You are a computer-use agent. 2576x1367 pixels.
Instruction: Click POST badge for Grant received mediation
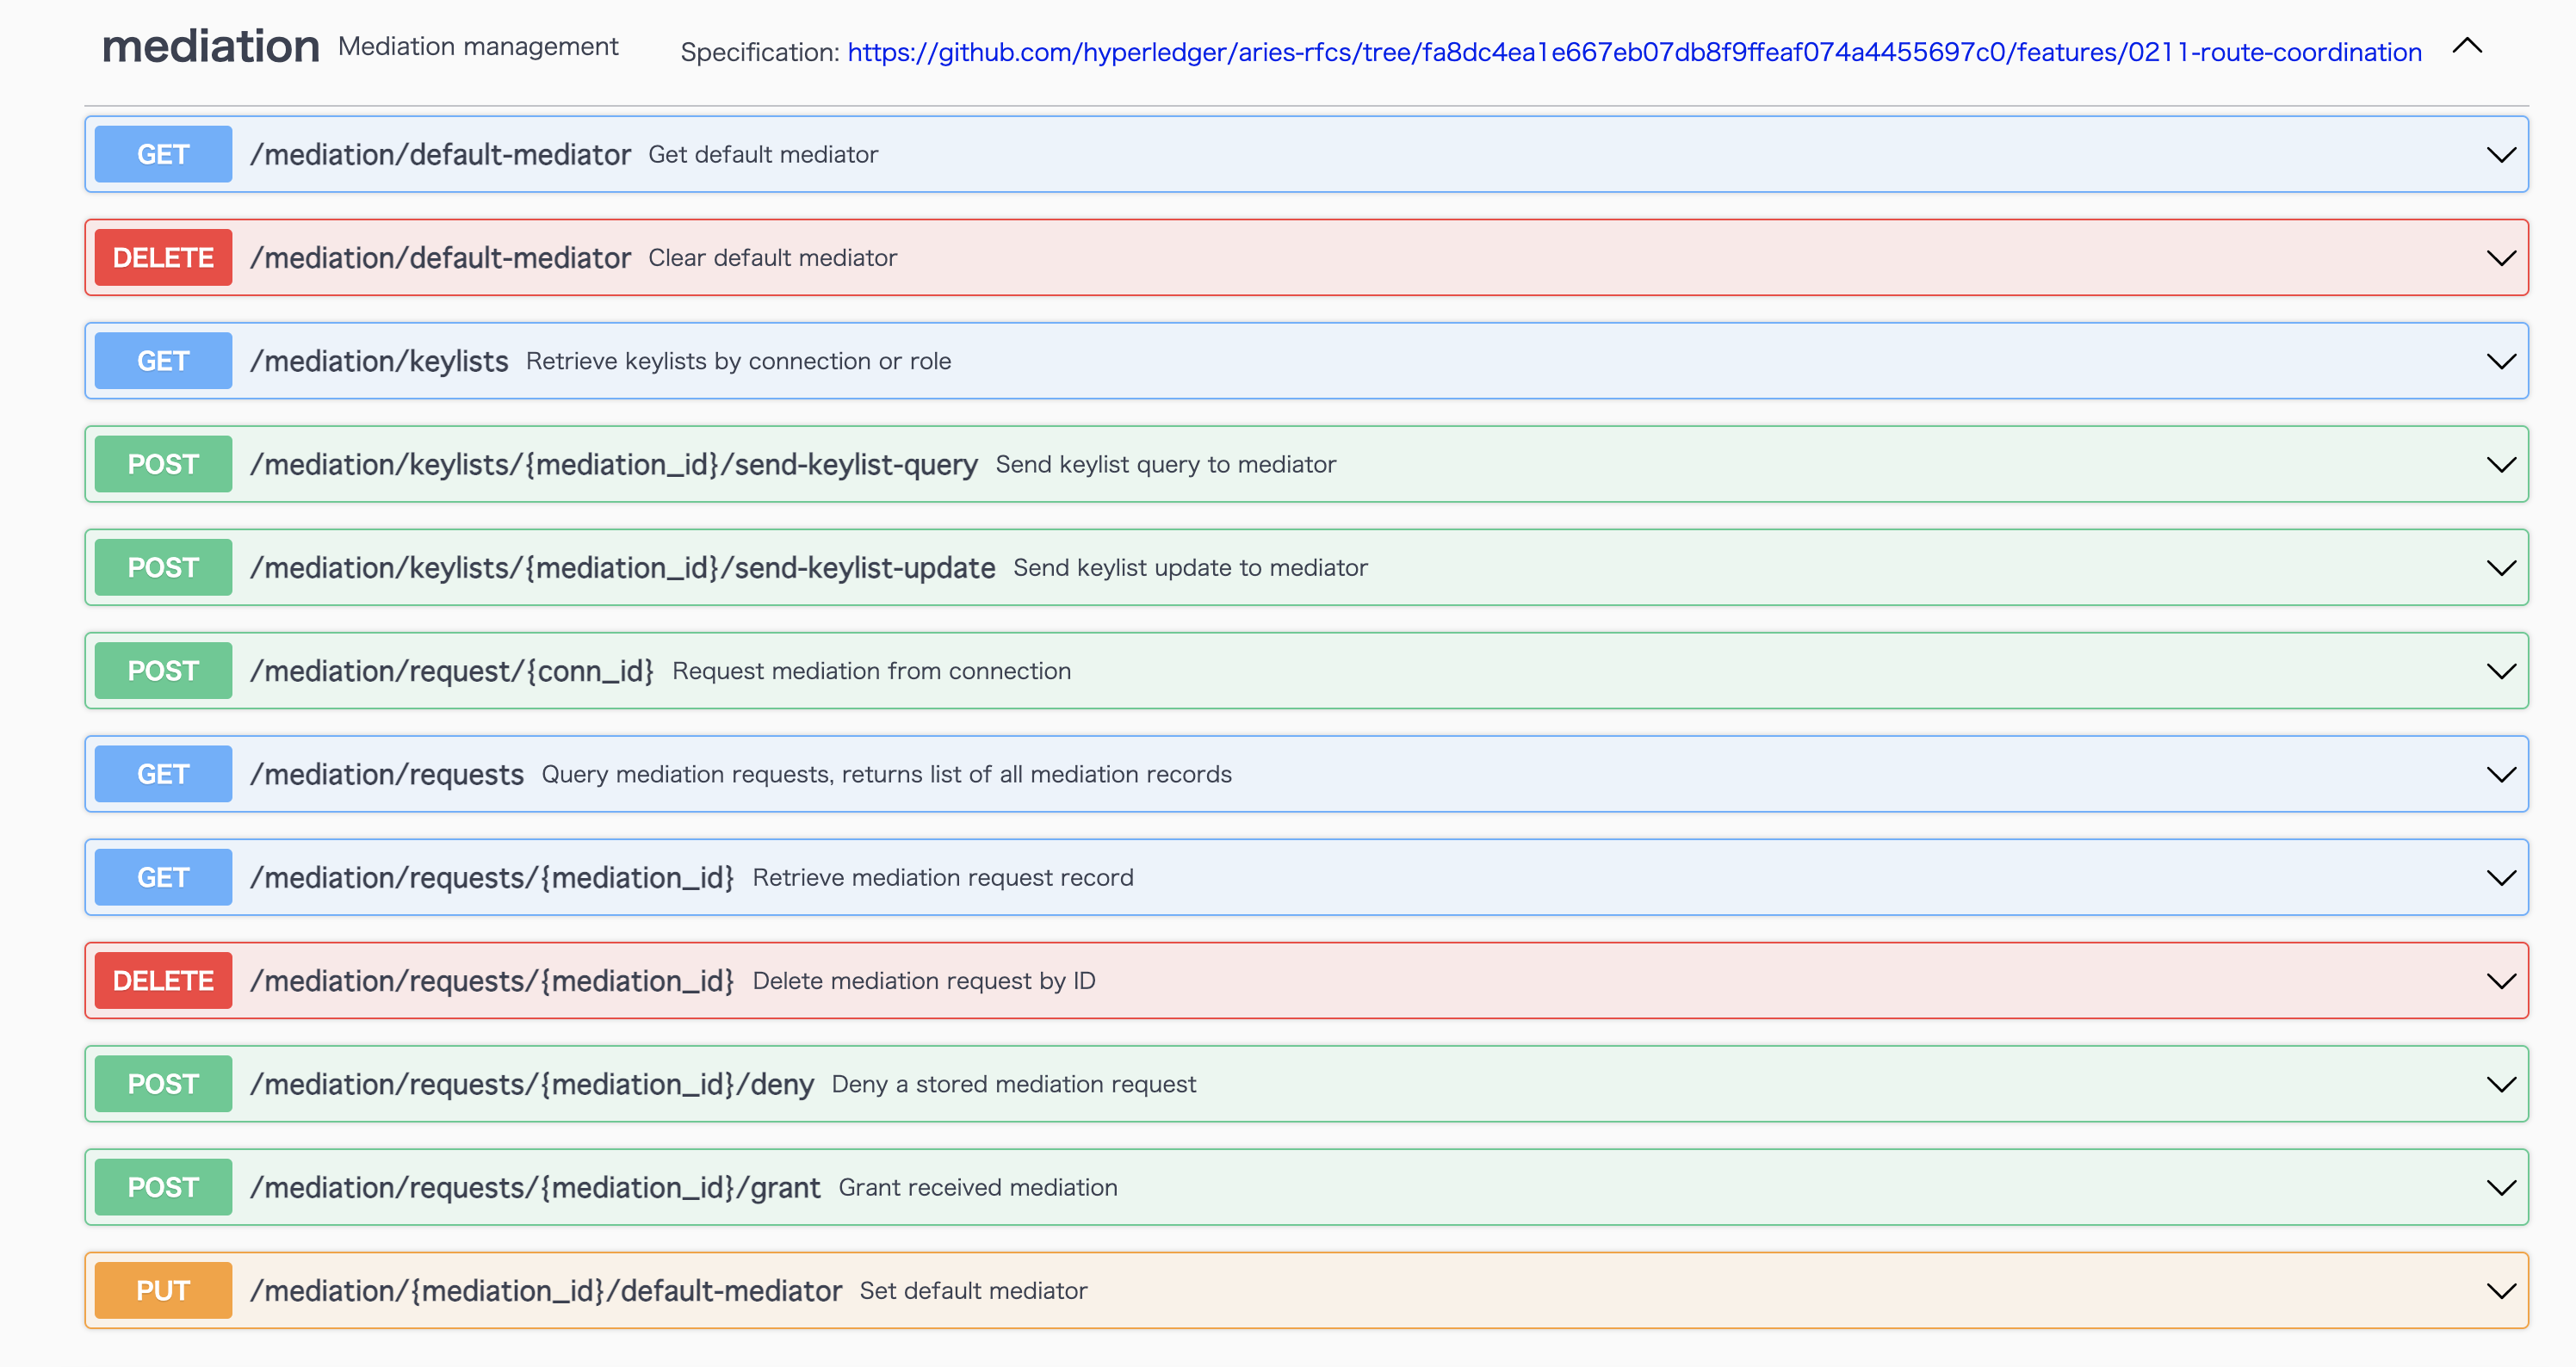[x=163, y=1187]
